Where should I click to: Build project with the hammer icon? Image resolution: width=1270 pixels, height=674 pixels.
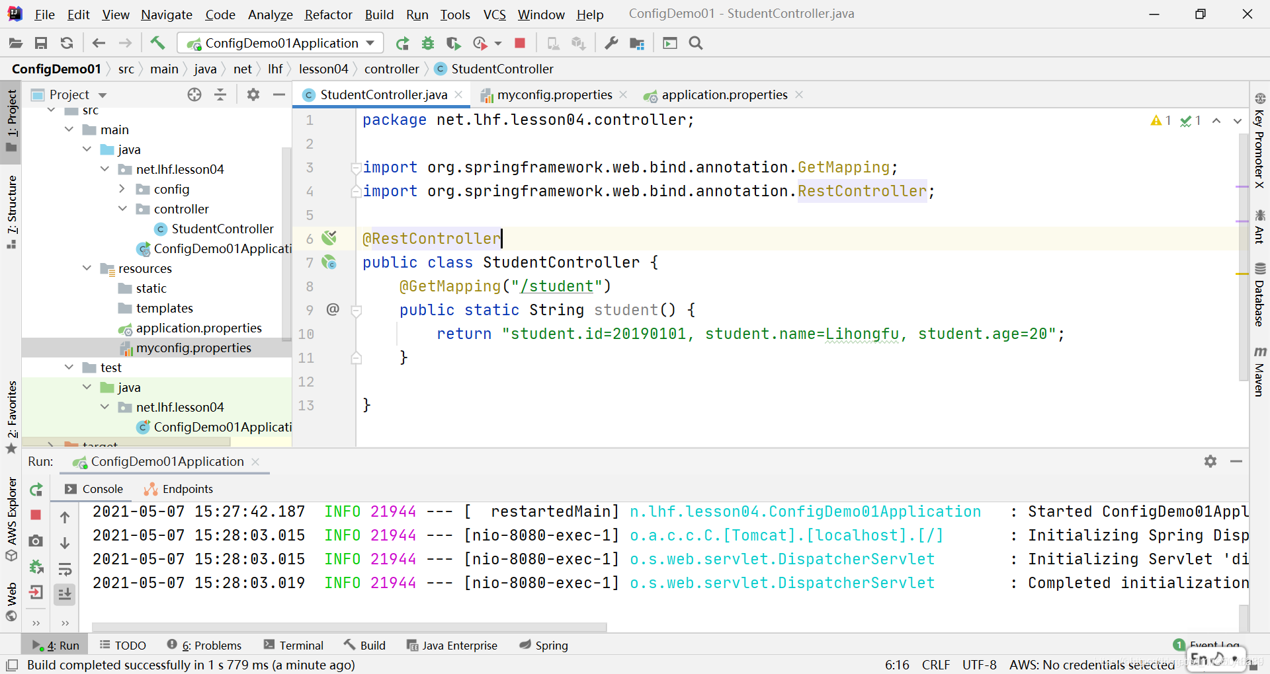click(x=157, y=44)
